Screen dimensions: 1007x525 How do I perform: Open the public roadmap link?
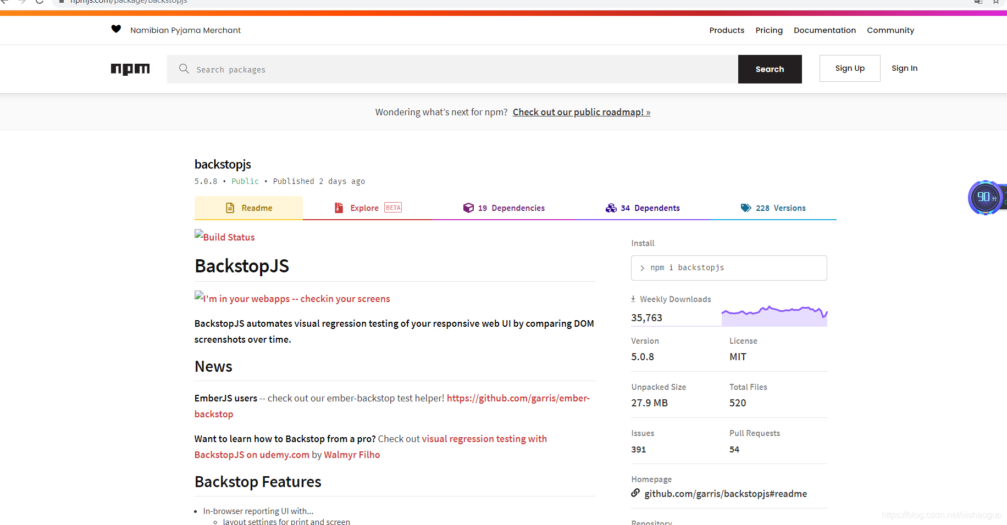pyautogui.click(x=582, y=112)
